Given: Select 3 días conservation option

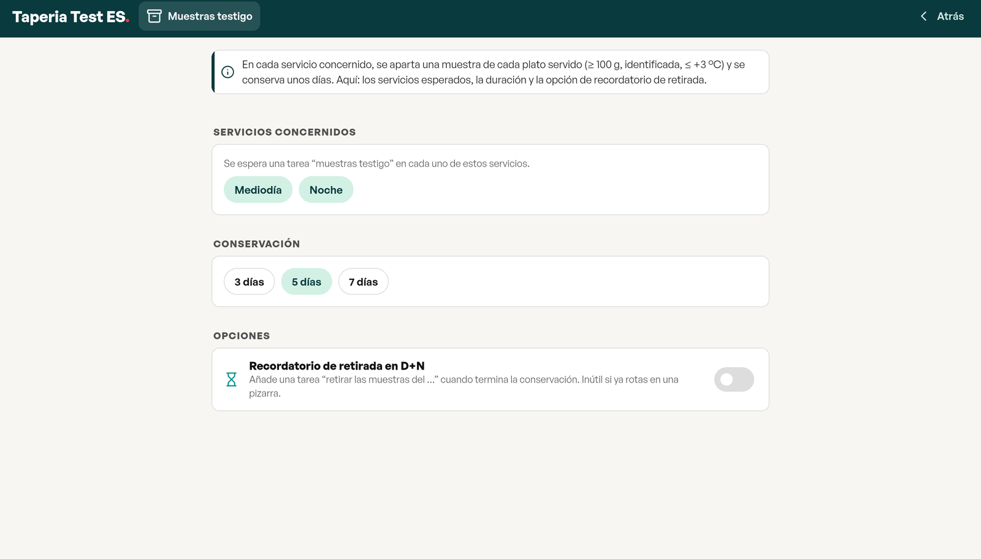Looking at the screenshot, I should coord(249,282).
